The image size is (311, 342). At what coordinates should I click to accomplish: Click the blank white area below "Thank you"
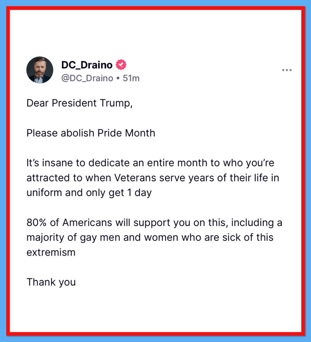pyautogui.click(x=155, y=310)
